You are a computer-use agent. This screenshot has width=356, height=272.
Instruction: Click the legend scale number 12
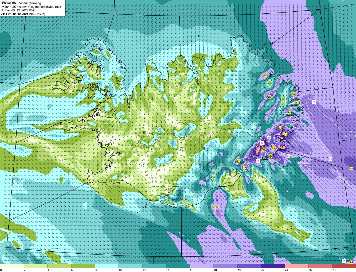[x=144, y=270]
